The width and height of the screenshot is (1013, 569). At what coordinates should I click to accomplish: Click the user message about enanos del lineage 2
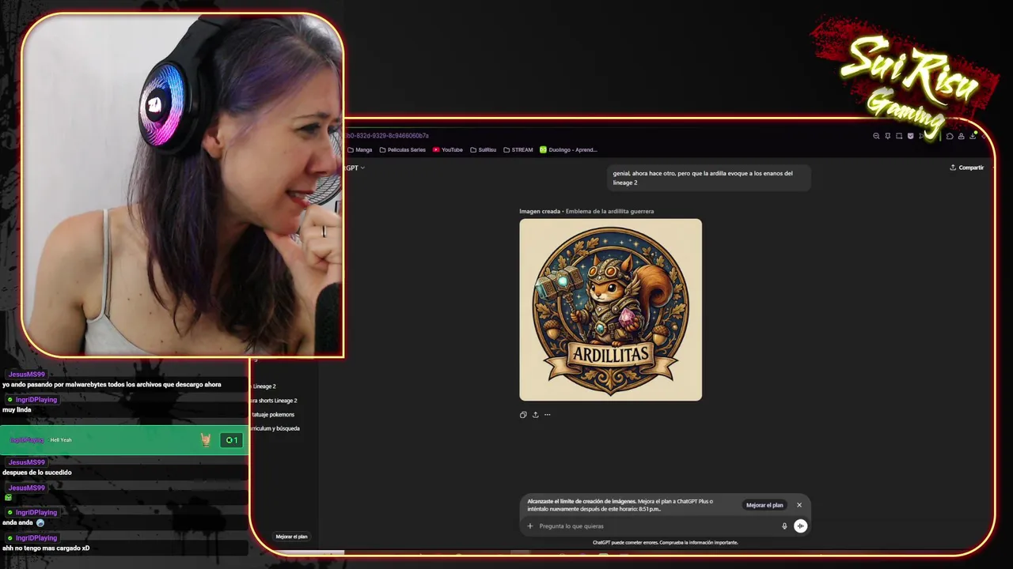708,178
